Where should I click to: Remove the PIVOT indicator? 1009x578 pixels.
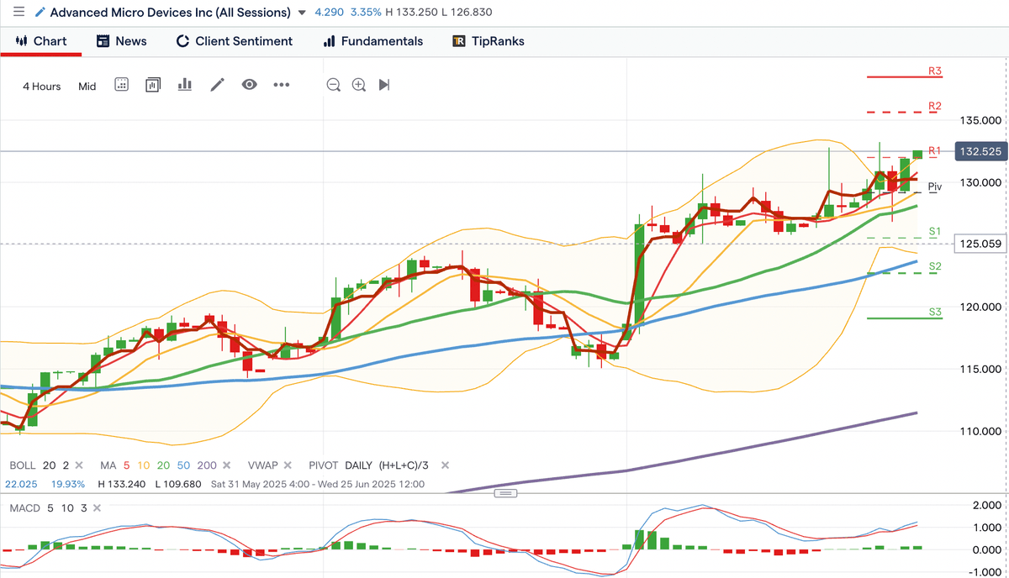445,465
